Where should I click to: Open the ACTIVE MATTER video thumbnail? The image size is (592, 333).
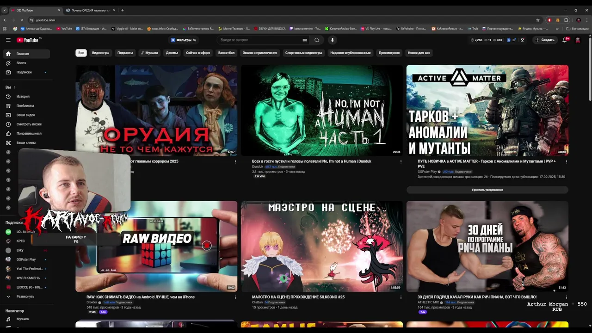click(x=487, y=110)
